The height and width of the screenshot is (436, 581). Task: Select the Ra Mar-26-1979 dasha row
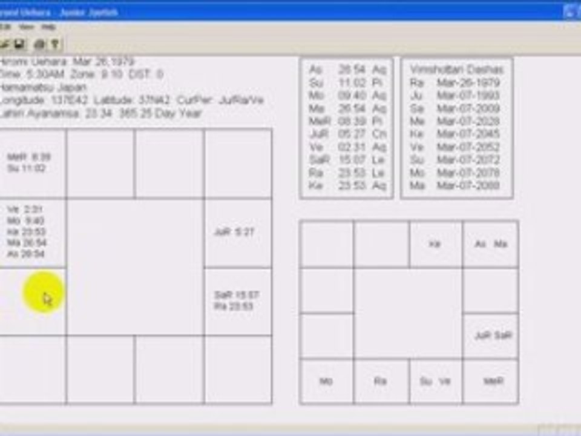455,82
